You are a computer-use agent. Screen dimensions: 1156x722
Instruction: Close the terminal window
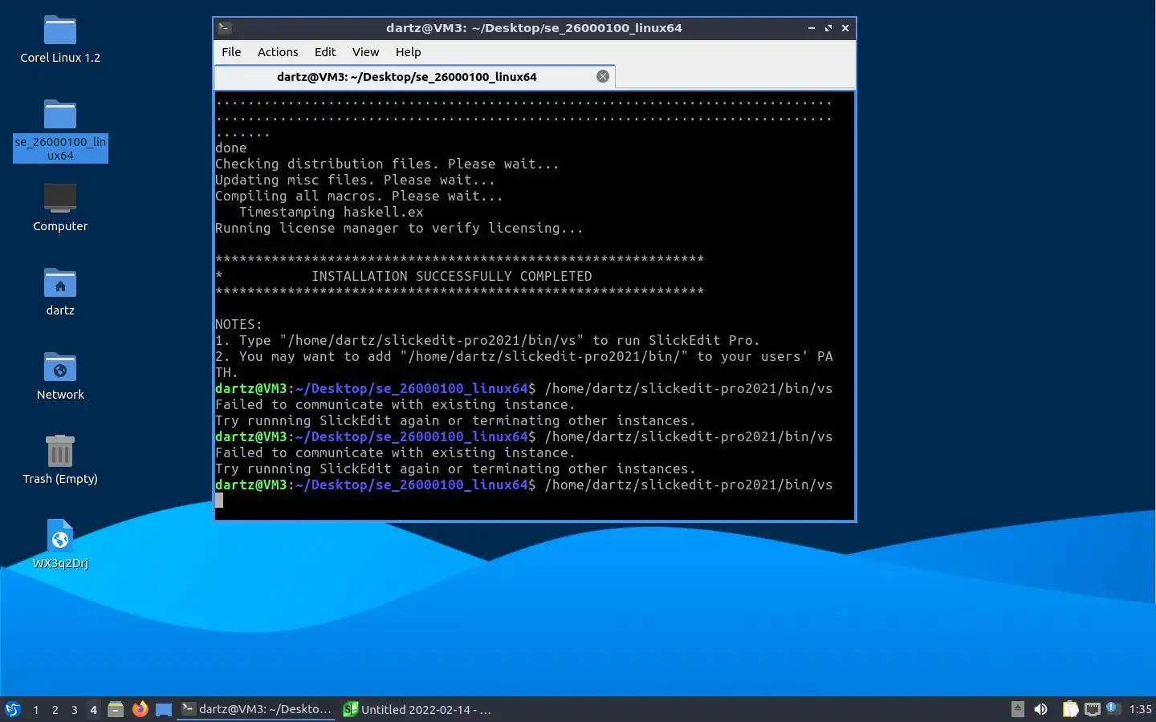point(845,28)
